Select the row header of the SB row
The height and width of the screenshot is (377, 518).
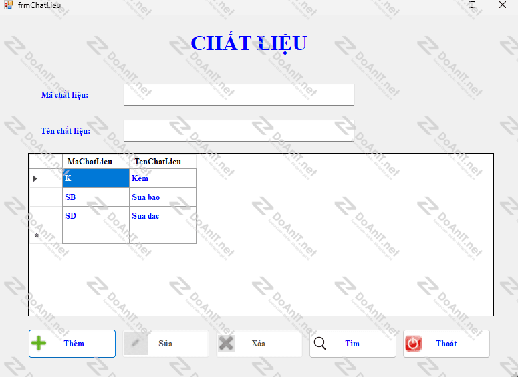click(45, 197)
